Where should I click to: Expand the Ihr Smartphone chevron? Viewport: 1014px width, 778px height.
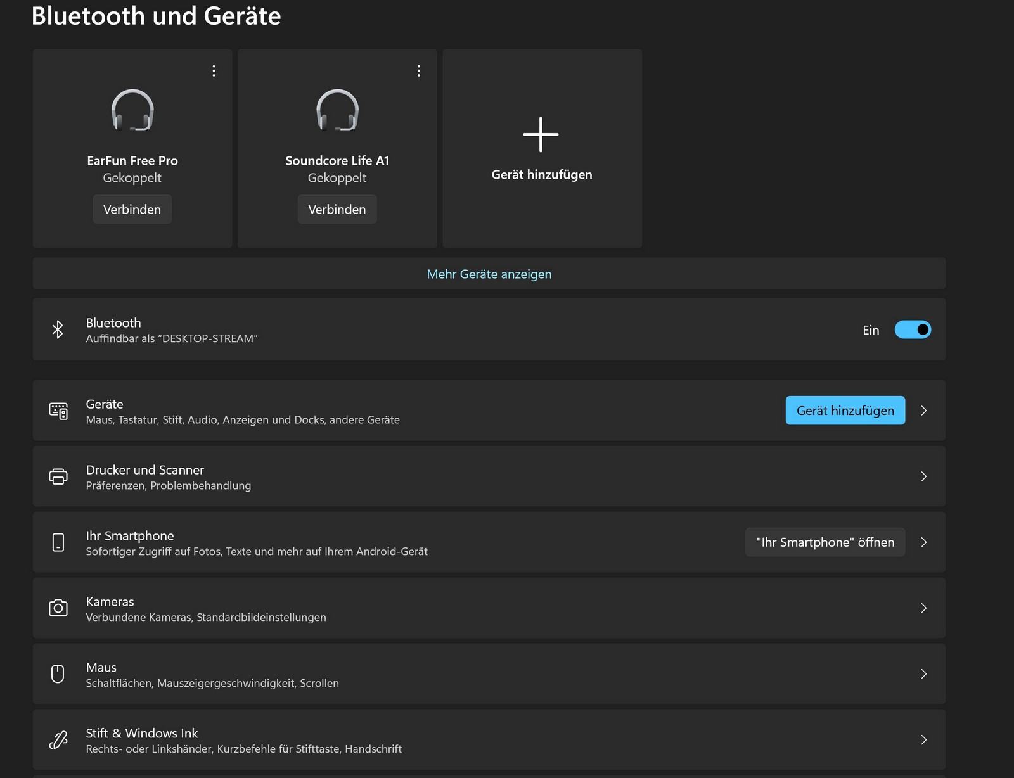(x=924, y=542)
